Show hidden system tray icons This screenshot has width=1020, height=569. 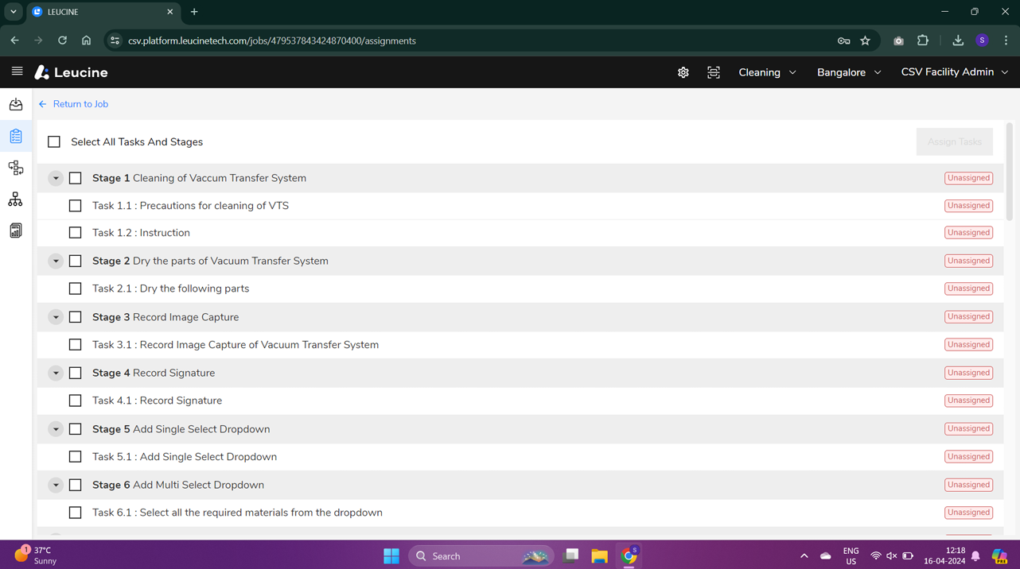(x=804, y=555)
